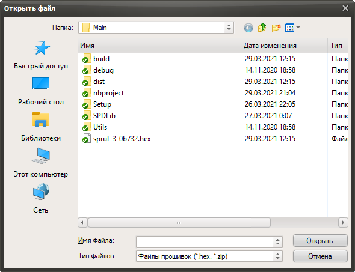
Task: Cancel the open file dialog
Action: (320, 256)
